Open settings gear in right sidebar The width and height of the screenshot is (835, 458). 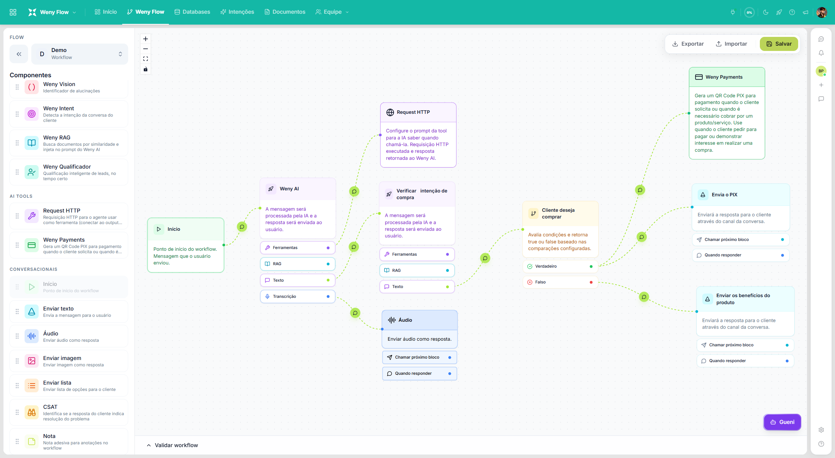click(821, 430)
